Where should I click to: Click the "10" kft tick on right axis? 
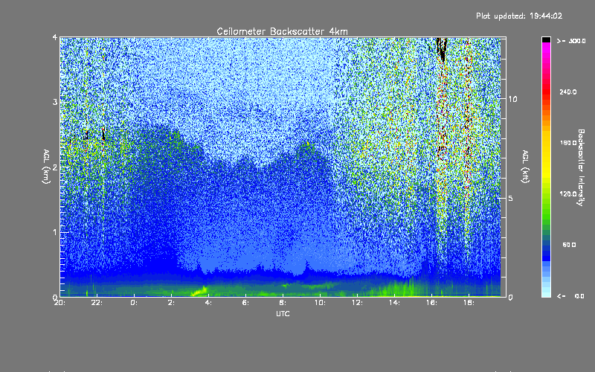coord(512,99)
